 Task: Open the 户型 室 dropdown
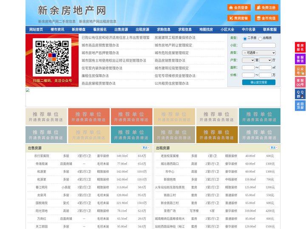pyautogui.click(x=248, y=60)
